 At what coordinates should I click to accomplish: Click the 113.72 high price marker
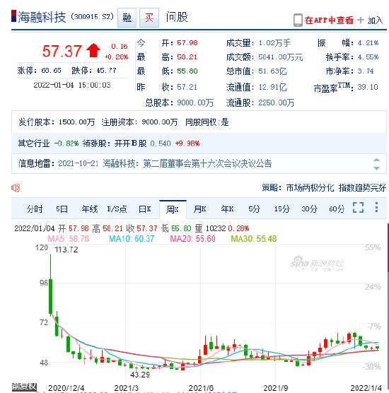pyautogui.click(x=66, y=250)
